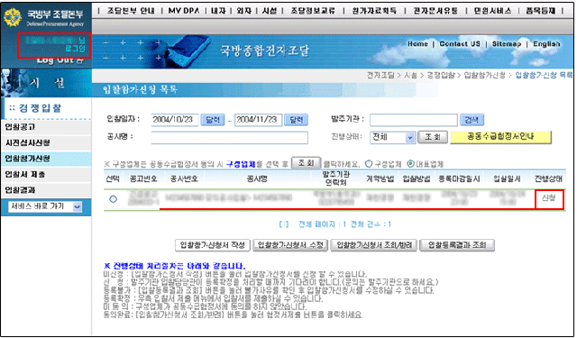Click the Log Out link
The image size is (577, 338).
point(60,60)
